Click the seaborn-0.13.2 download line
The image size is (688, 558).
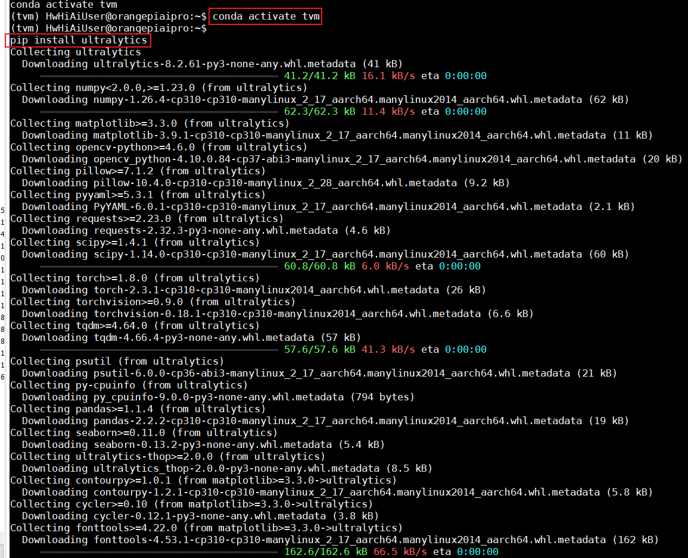(x=203, y=444)
